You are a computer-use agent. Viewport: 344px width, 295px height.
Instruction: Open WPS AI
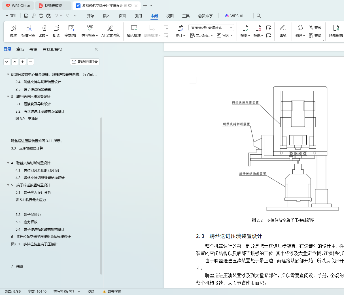click(x=234, y=16)
